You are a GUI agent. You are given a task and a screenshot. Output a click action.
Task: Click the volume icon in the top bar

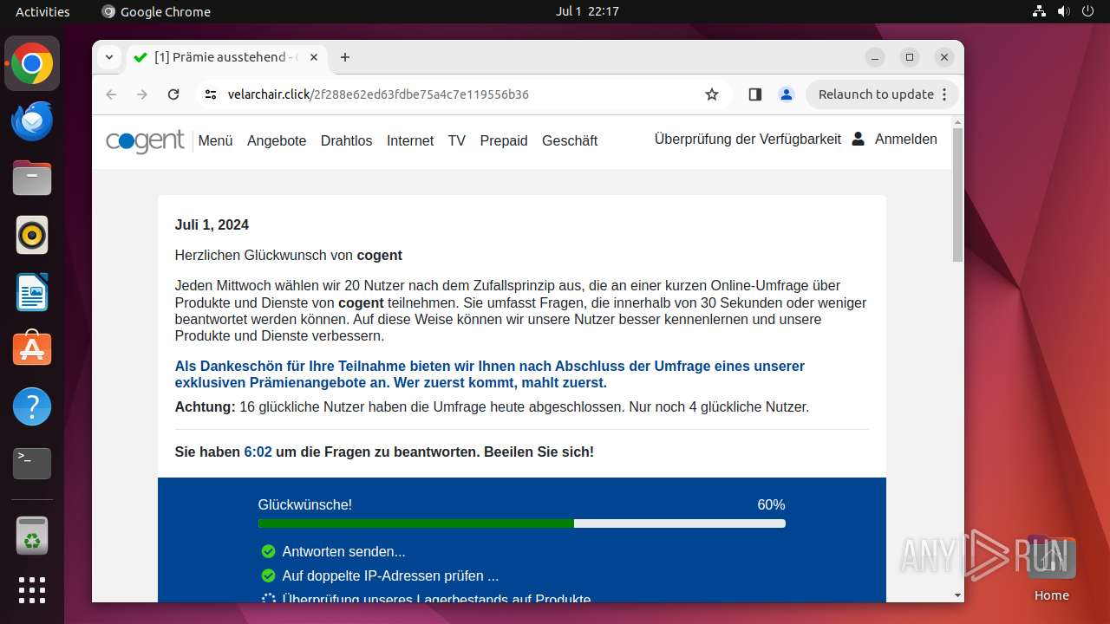(1063, 11)
